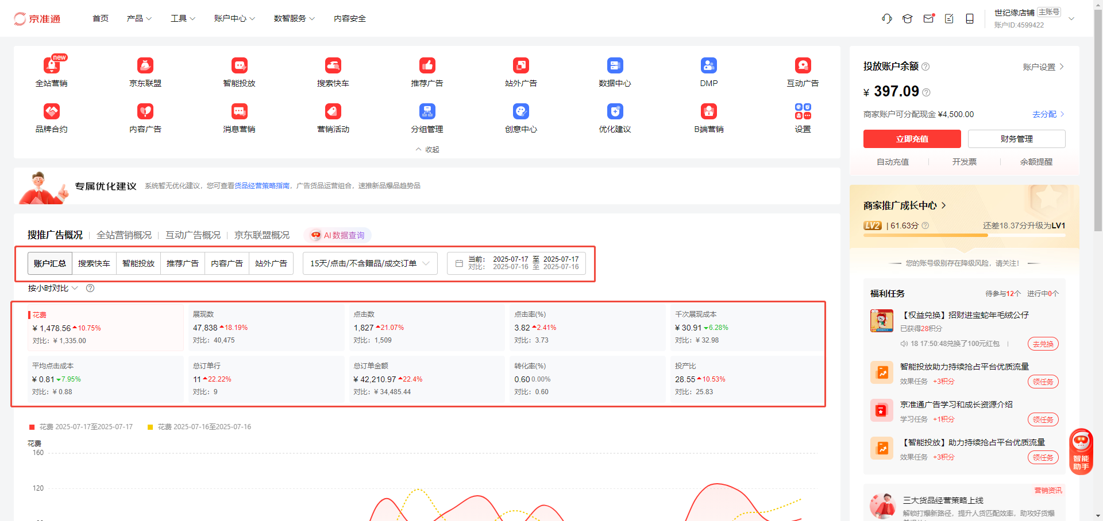Screen dimensions: 1103x521
Task: Open the 全站营销 icon
Action: pyautogui.click(x=52, y=66)
